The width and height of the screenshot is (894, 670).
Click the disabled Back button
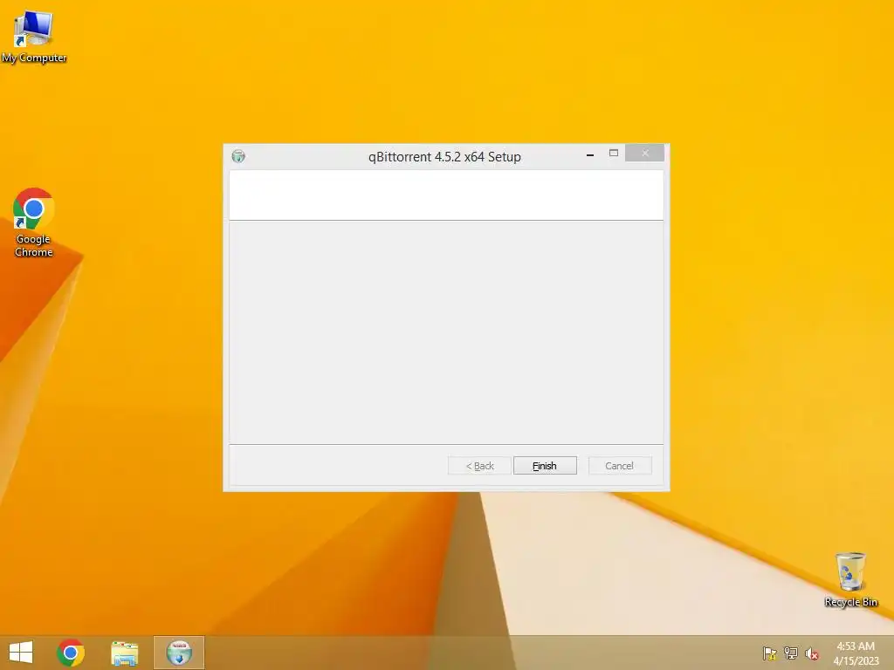(x=479, y=466)
